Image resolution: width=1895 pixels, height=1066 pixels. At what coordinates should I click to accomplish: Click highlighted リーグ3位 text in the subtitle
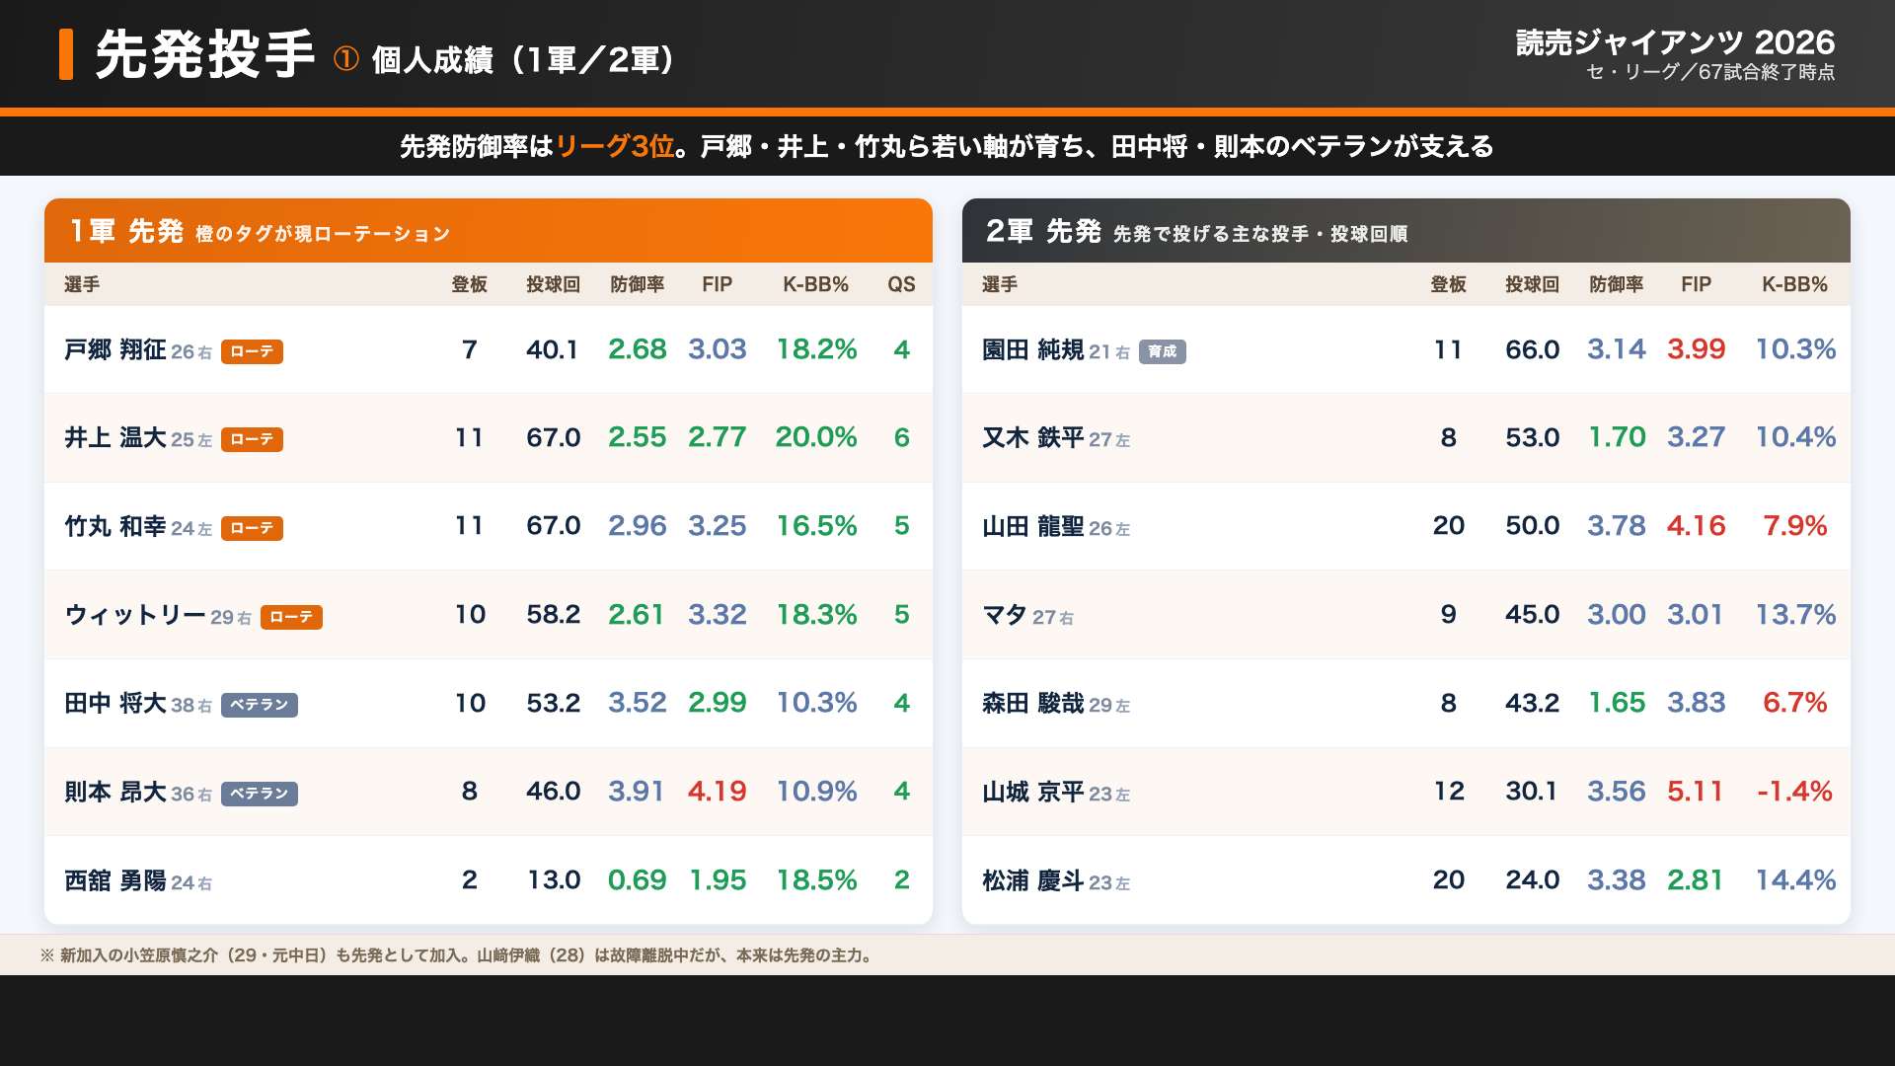point(615,146)
